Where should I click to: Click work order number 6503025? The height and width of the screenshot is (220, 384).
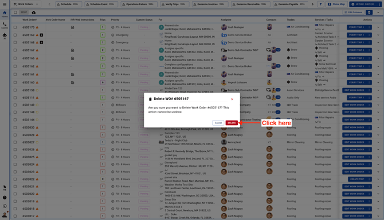(x=29, y=157)
